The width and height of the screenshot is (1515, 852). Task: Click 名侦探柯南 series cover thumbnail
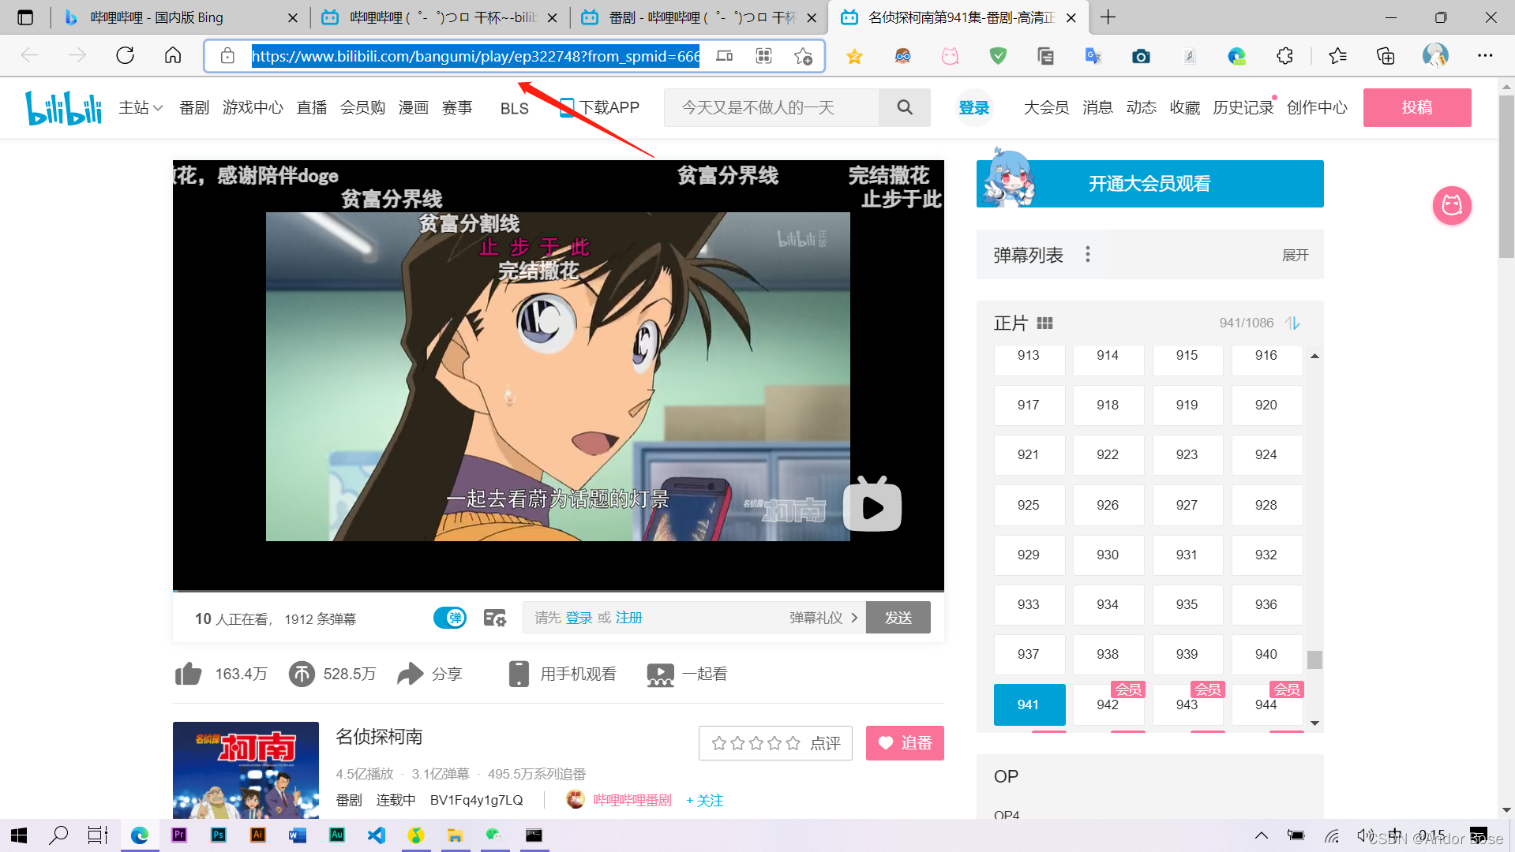coord(246,770)
